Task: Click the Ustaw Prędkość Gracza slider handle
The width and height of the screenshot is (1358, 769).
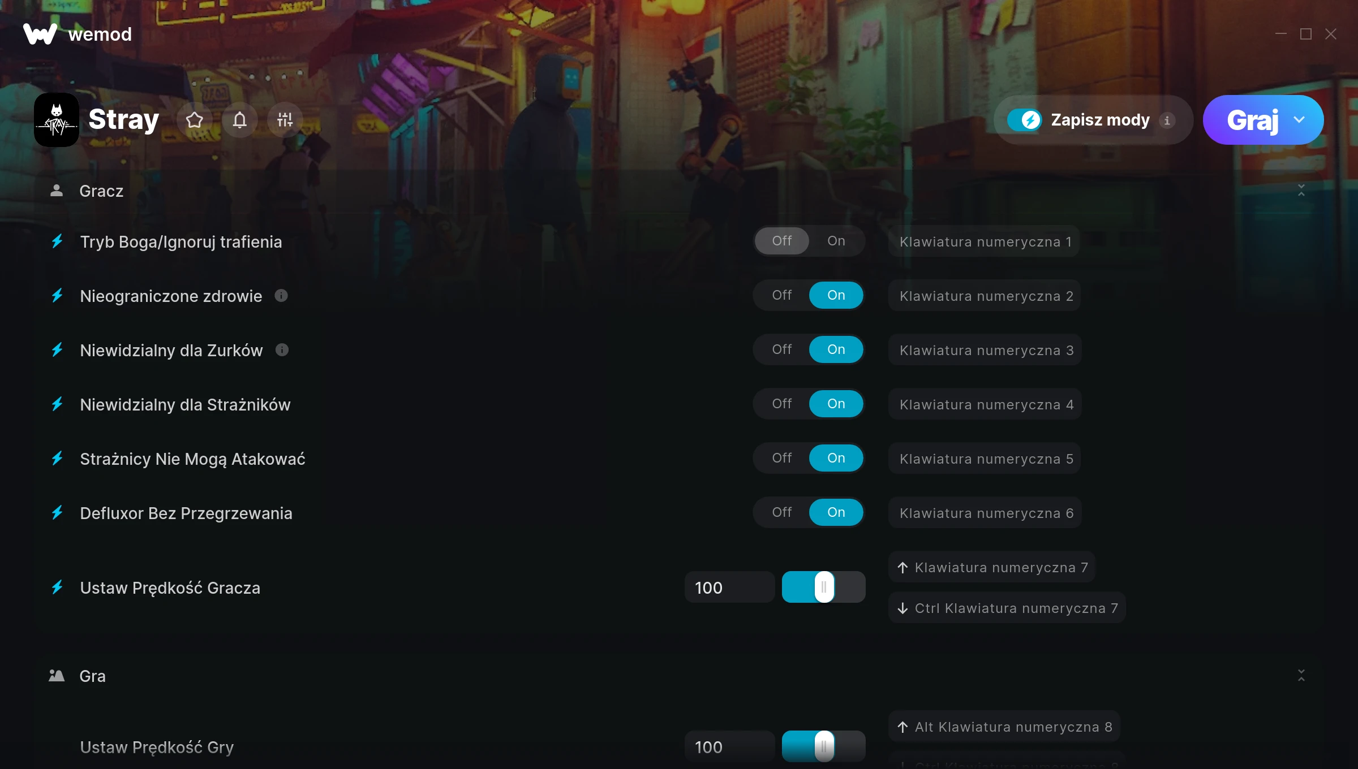Action: click(x=824, y=587)
